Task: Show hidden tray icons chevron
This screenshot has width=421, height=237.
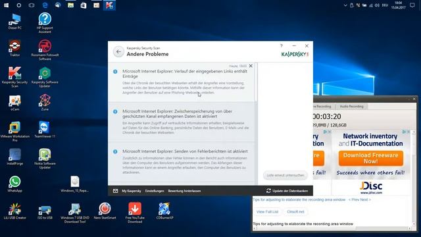Action: pyautogui.click(x=345, y=5)
